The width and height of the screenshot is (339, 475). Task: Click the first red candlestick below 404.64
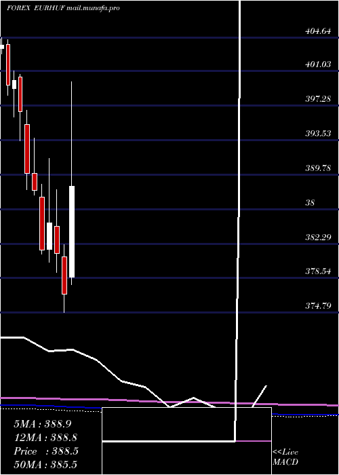click(x=8, y=64)
